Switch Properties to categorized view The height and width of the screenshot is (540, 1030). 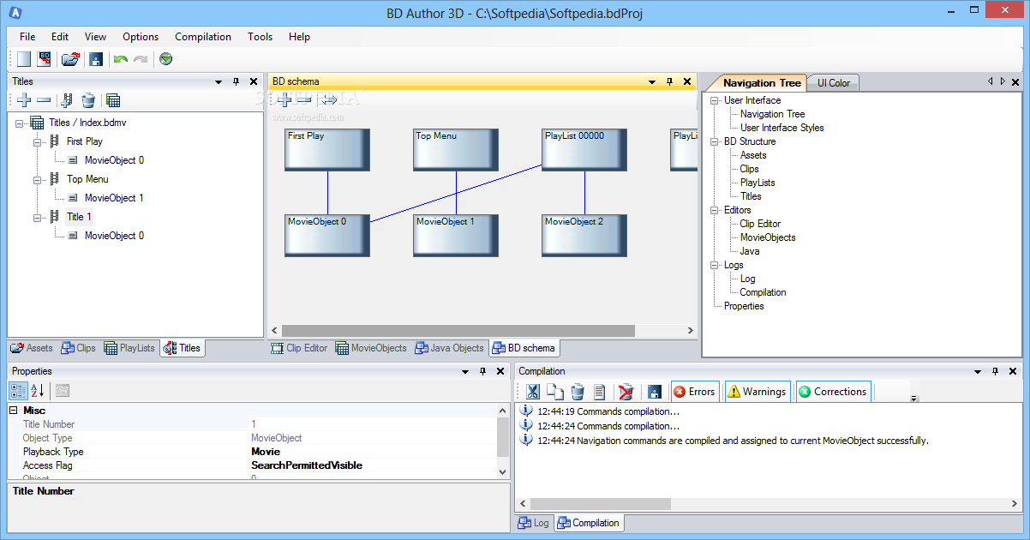(x=18, y=391)
